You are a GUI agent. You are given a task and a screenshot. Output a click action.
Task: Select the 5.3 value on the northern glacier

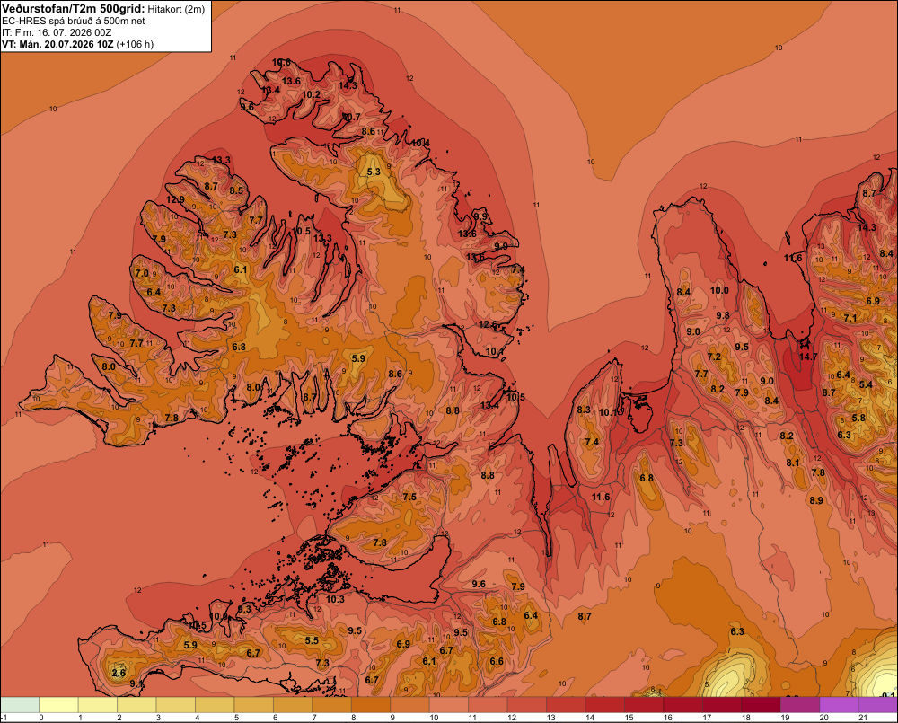[374, 172]
